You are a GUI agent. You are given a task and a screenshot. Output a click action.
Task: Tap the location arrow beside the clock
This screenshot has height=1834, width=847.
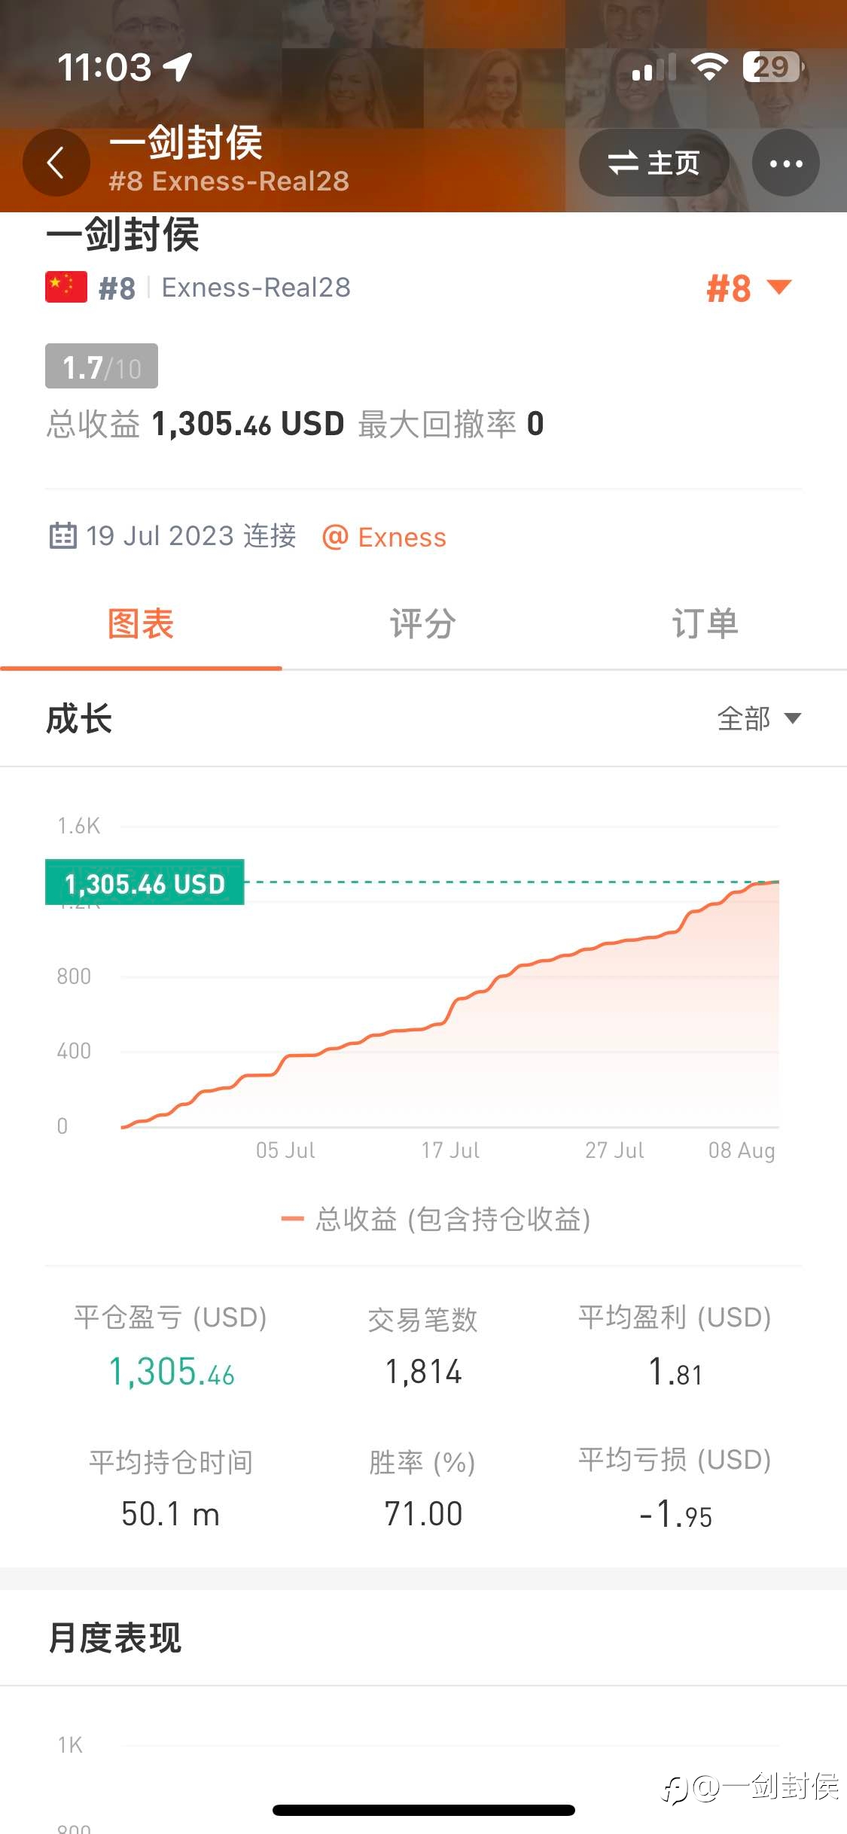[178, 68]
